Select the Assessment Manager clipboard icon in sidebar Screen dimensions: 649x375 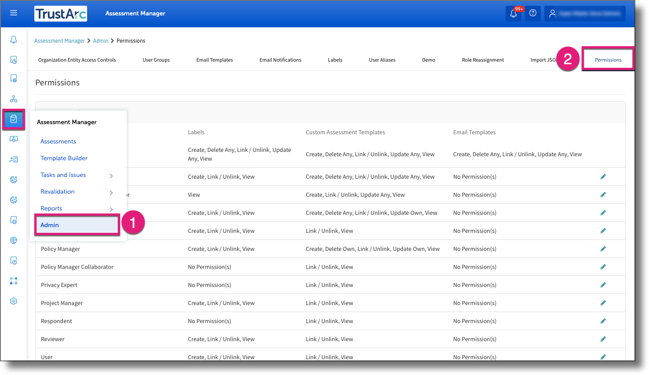[13, 119]
